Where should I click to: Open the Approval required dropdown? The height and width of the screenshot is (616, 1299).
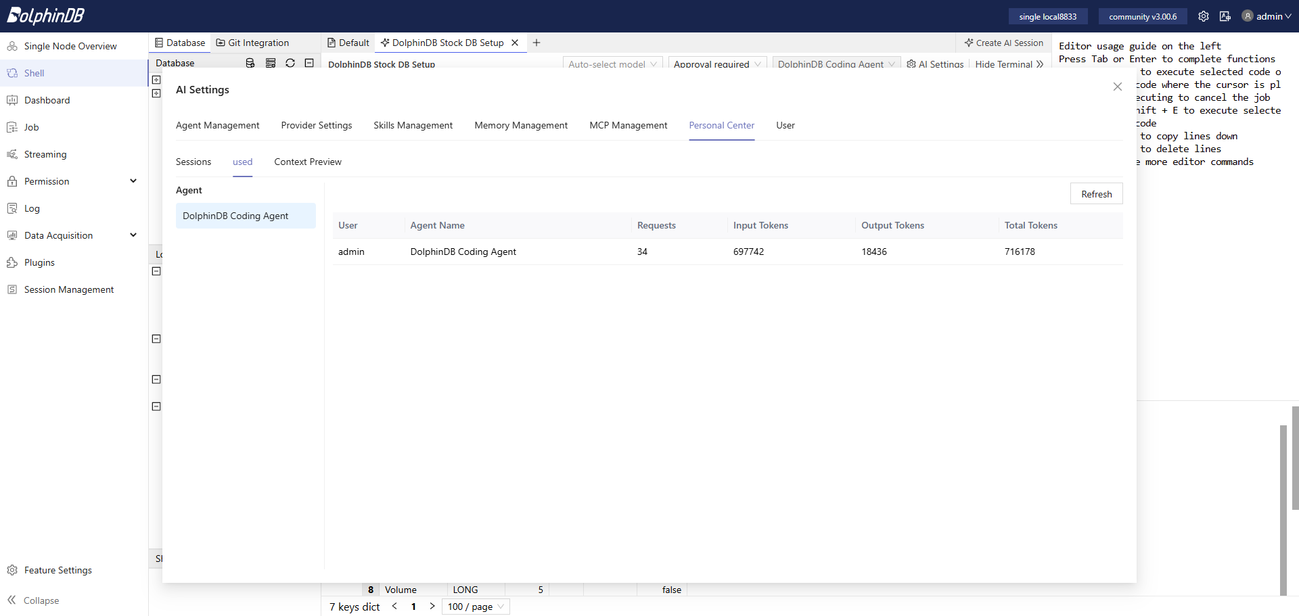click(717, 64)
